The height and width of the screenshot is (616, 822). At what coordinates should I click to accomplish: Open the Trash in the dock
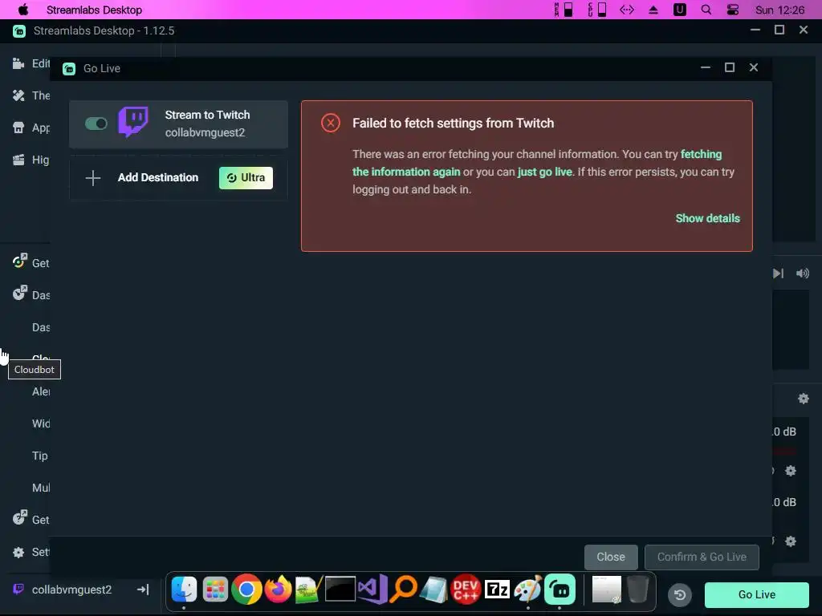coord(637,590)
